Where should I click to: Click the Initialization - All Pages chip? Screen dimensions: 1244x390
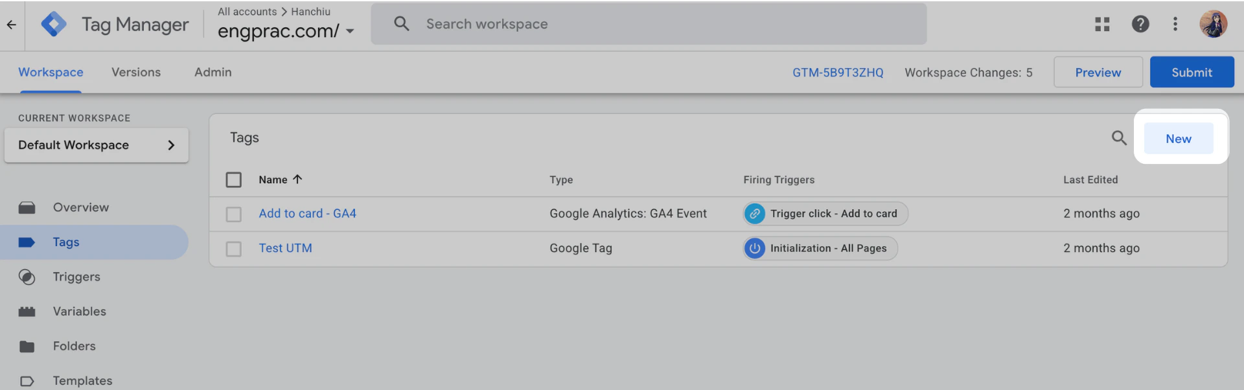(x=820, y=248)
